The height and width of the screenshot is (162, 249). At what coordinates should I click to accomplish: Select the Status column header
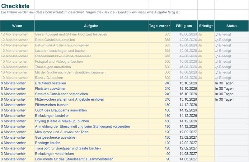[232, 26]
